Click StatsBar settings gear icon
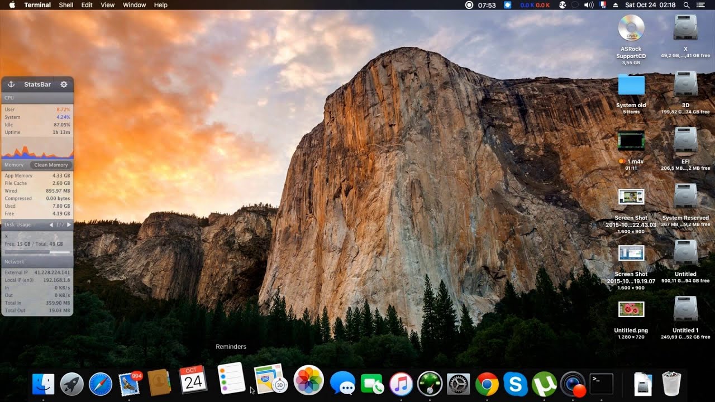715x402 pixels. pyautogui.click(x=64, y=84)
